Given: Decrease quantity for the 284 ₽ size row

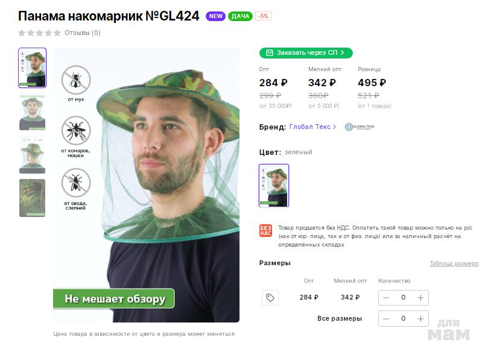Looking at the screenshot, I should [x=386, y=298].
